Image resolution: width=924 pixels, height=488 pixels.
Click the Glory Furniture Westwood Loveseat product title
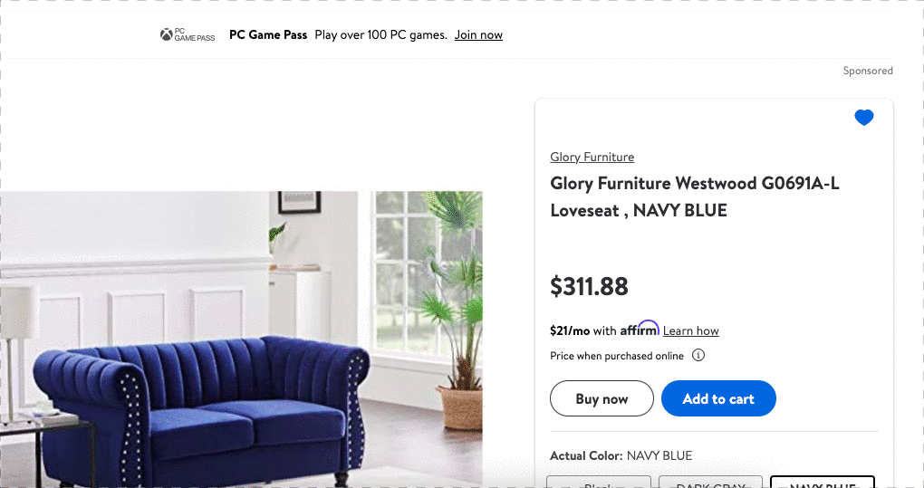click(695, 196)
